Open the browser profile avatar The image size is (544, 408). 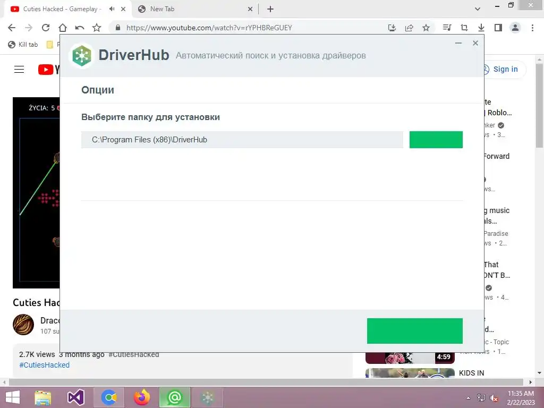[x=515, y=28]
